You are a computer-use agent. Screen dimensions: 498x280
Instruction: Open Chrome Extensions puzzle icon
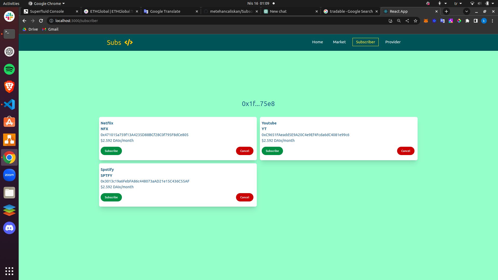tap(467, 21)
